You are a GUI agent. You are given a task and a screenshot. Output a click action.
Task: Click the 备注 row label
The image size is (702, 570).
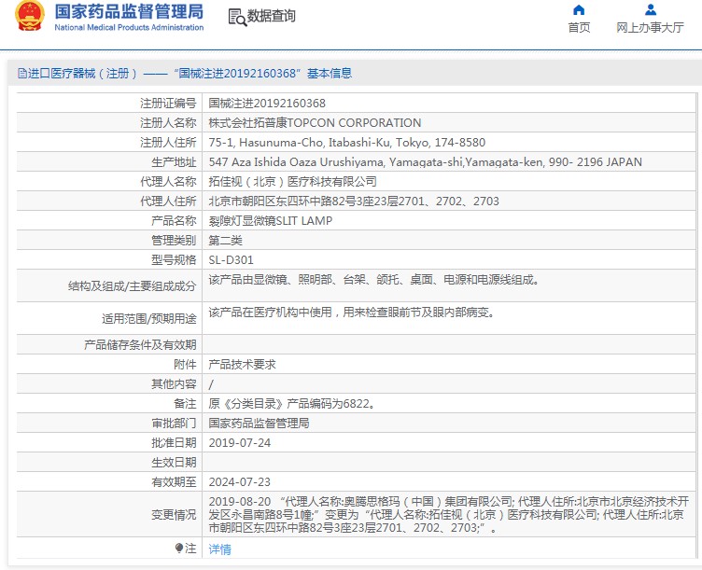tap(185, 404)
